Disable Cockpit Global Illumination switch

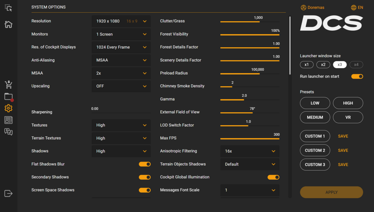273,177
